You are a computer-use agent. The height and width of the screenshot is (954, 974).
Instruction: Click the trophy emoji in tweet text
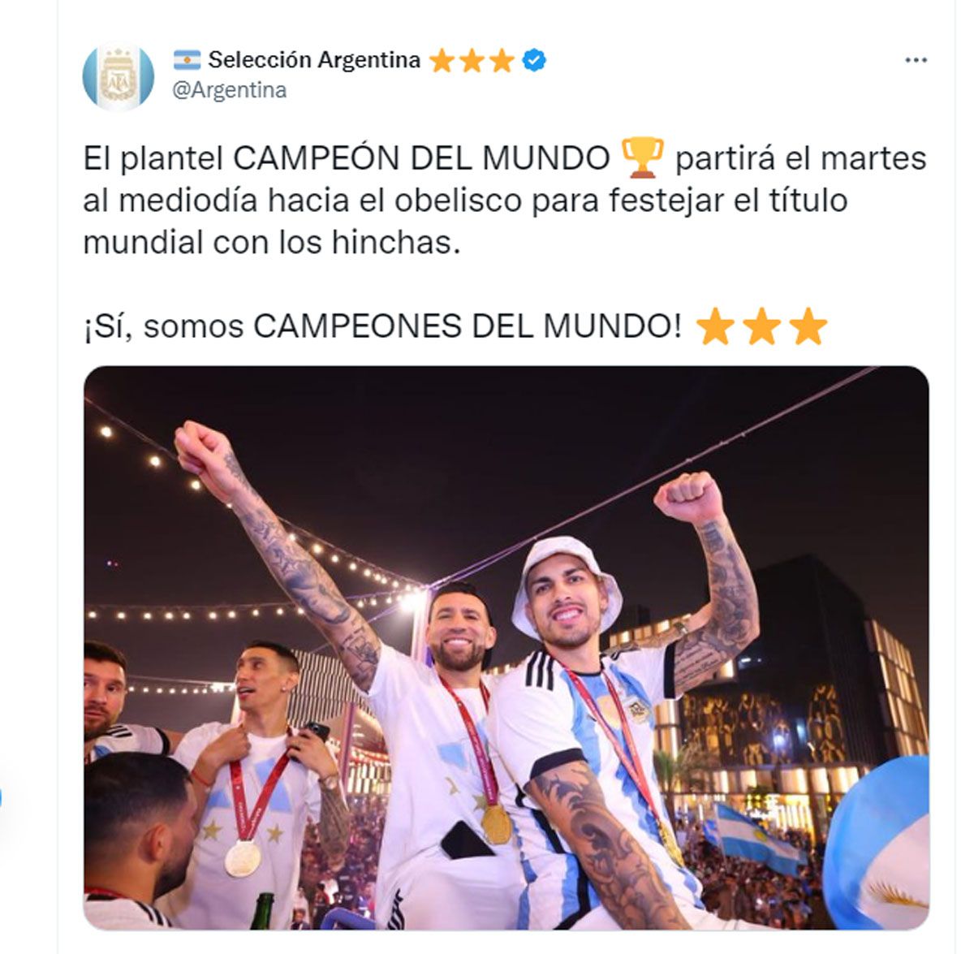642,158
